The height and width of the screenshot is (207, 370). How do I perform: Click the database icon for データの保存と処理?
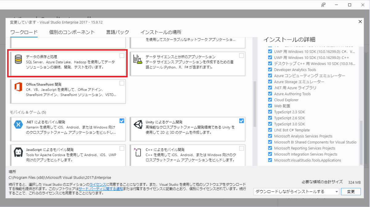click(18, 60)
